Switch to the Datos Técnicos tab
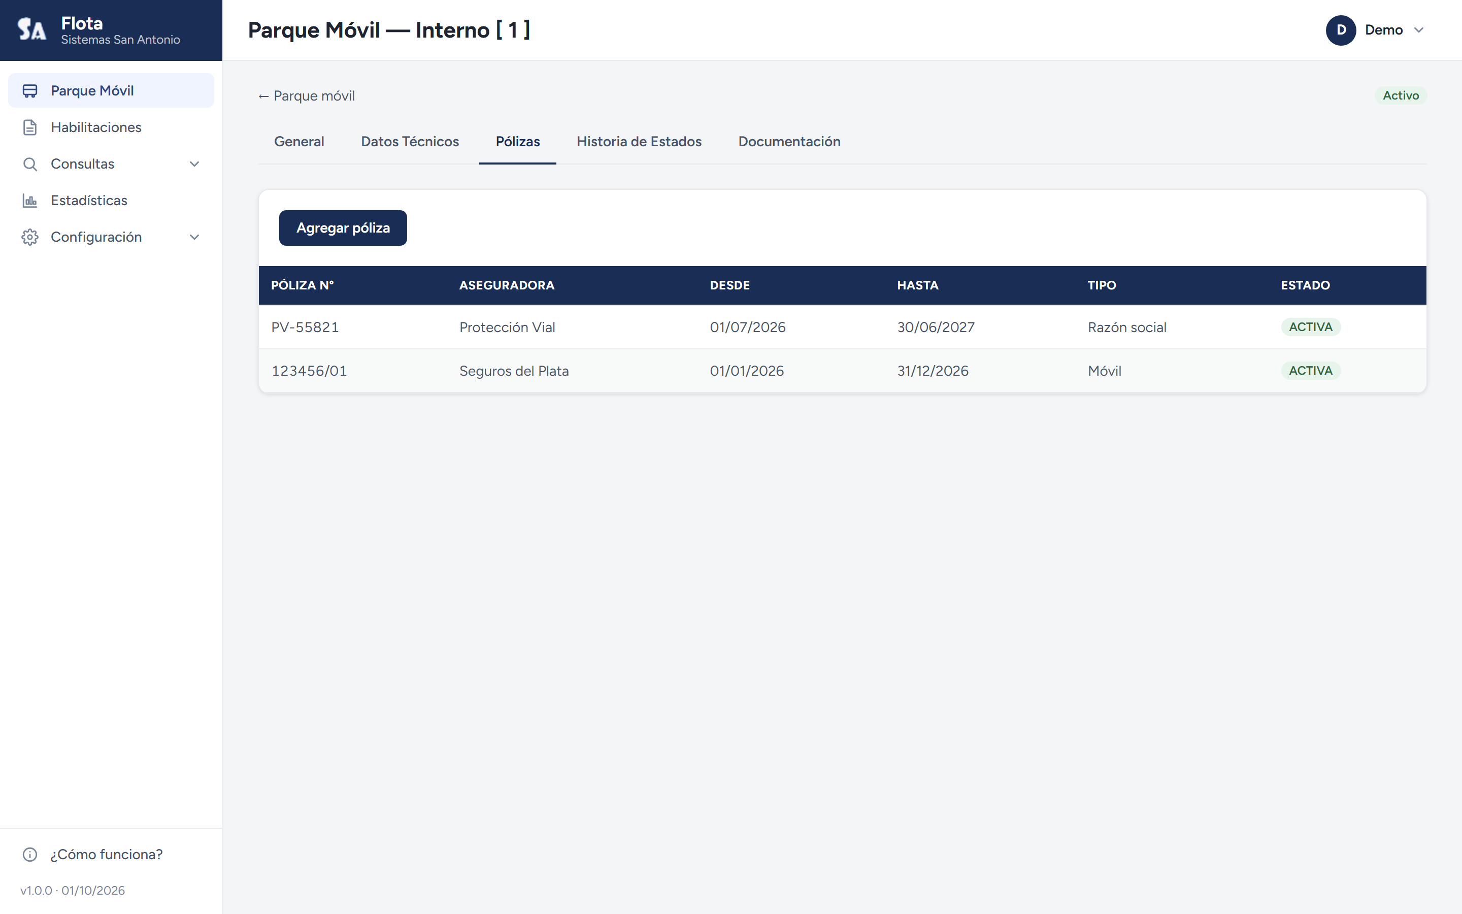This screenshot has height=914, width=1462. 410,142
